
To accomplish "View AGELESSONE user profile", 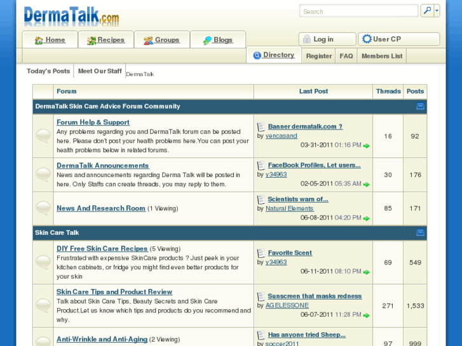I will 287,305.
